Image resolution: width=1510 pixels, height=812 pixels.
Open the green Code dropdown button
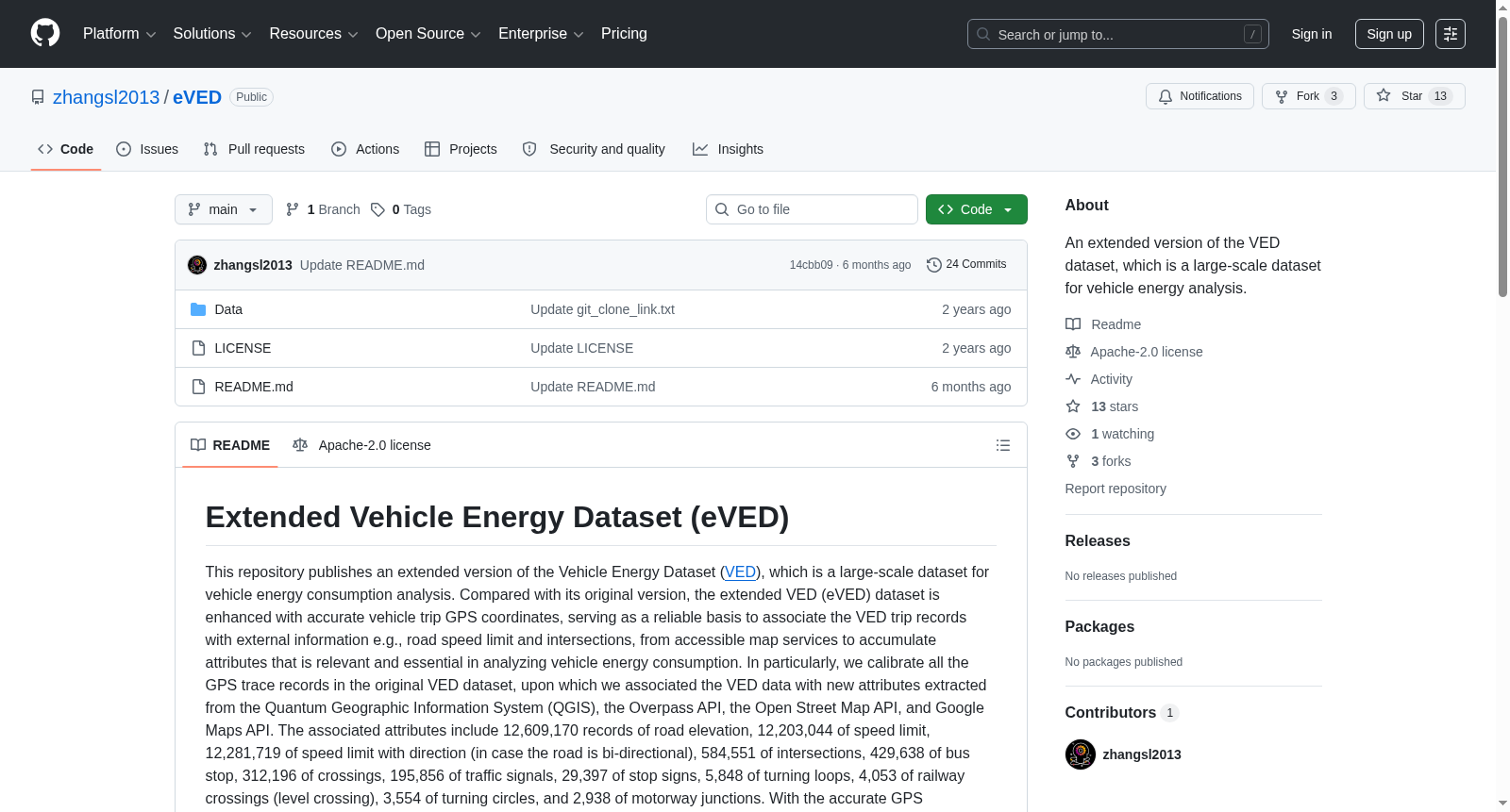pyautogui.click(x=977, y=209)
